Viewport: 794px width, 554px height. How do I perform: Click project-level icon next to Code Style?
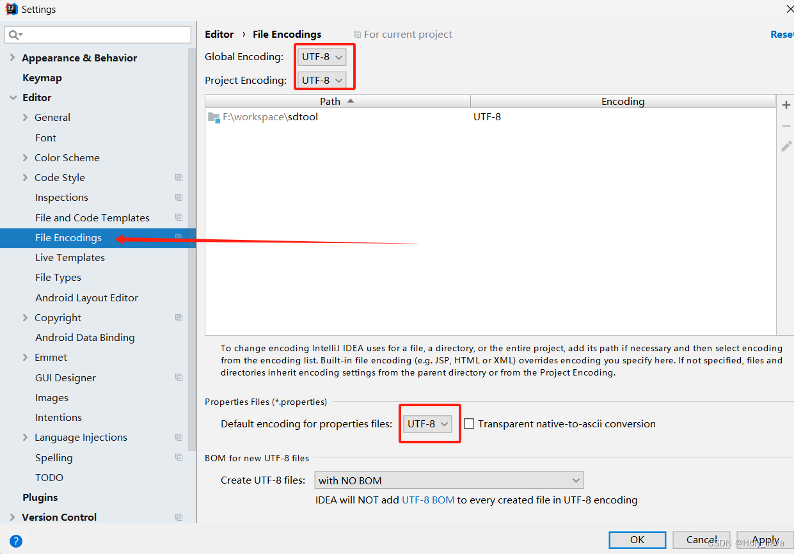tap(179, 178)
